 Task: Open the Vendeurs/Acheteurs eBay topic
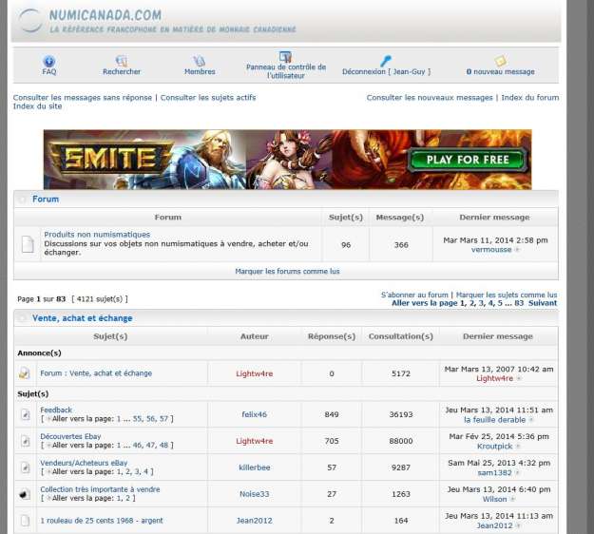coord(84,463)
